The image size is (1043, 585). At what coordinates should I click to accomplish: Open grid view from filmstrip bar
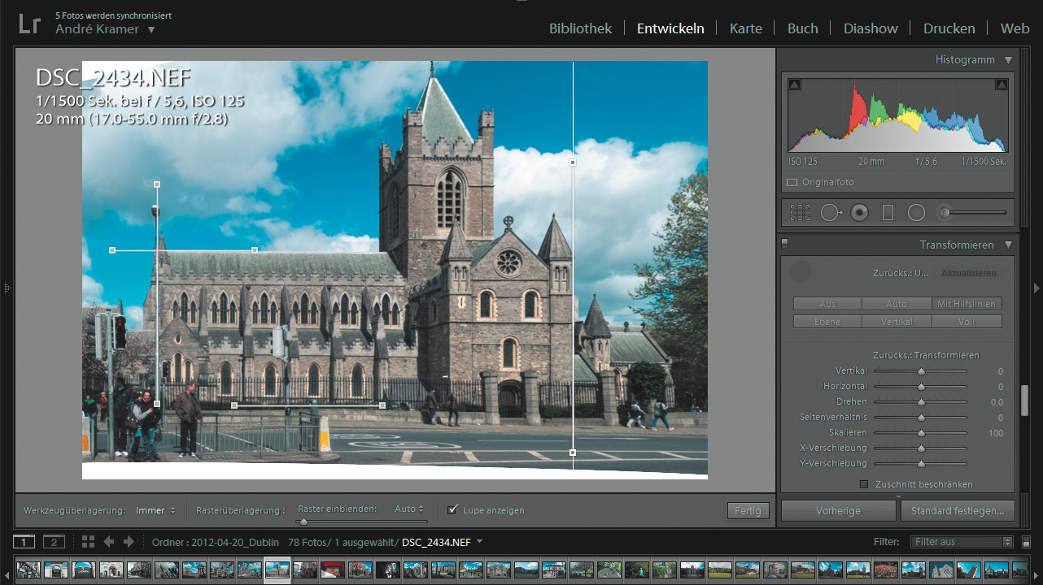pos(89,542)
